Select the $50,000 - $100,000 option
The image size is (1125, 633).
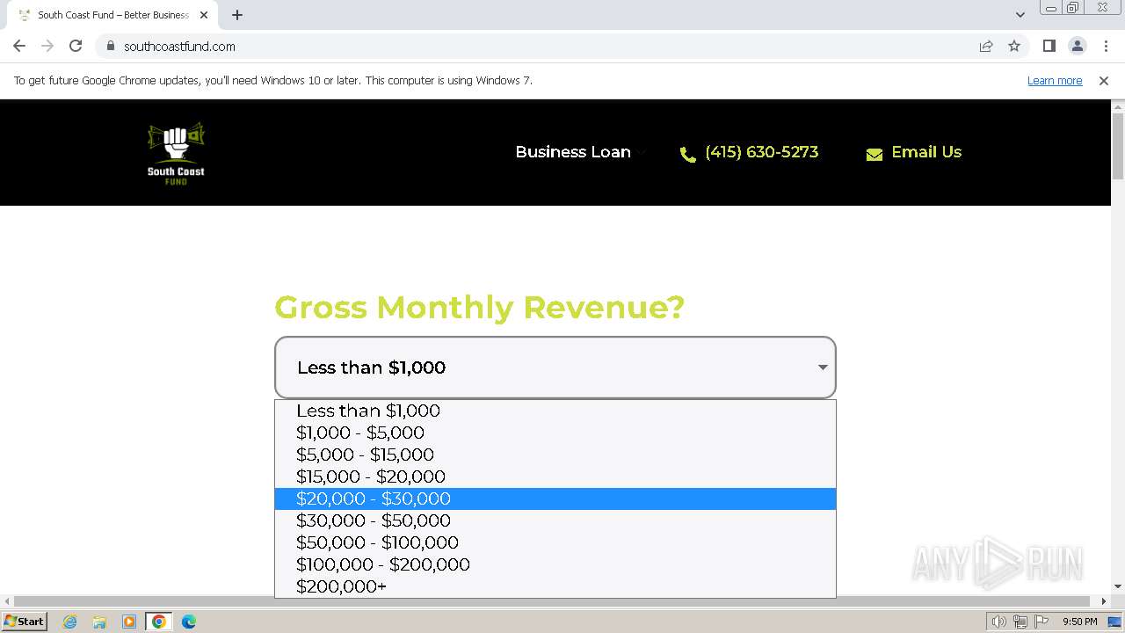[x=555, y=542]
